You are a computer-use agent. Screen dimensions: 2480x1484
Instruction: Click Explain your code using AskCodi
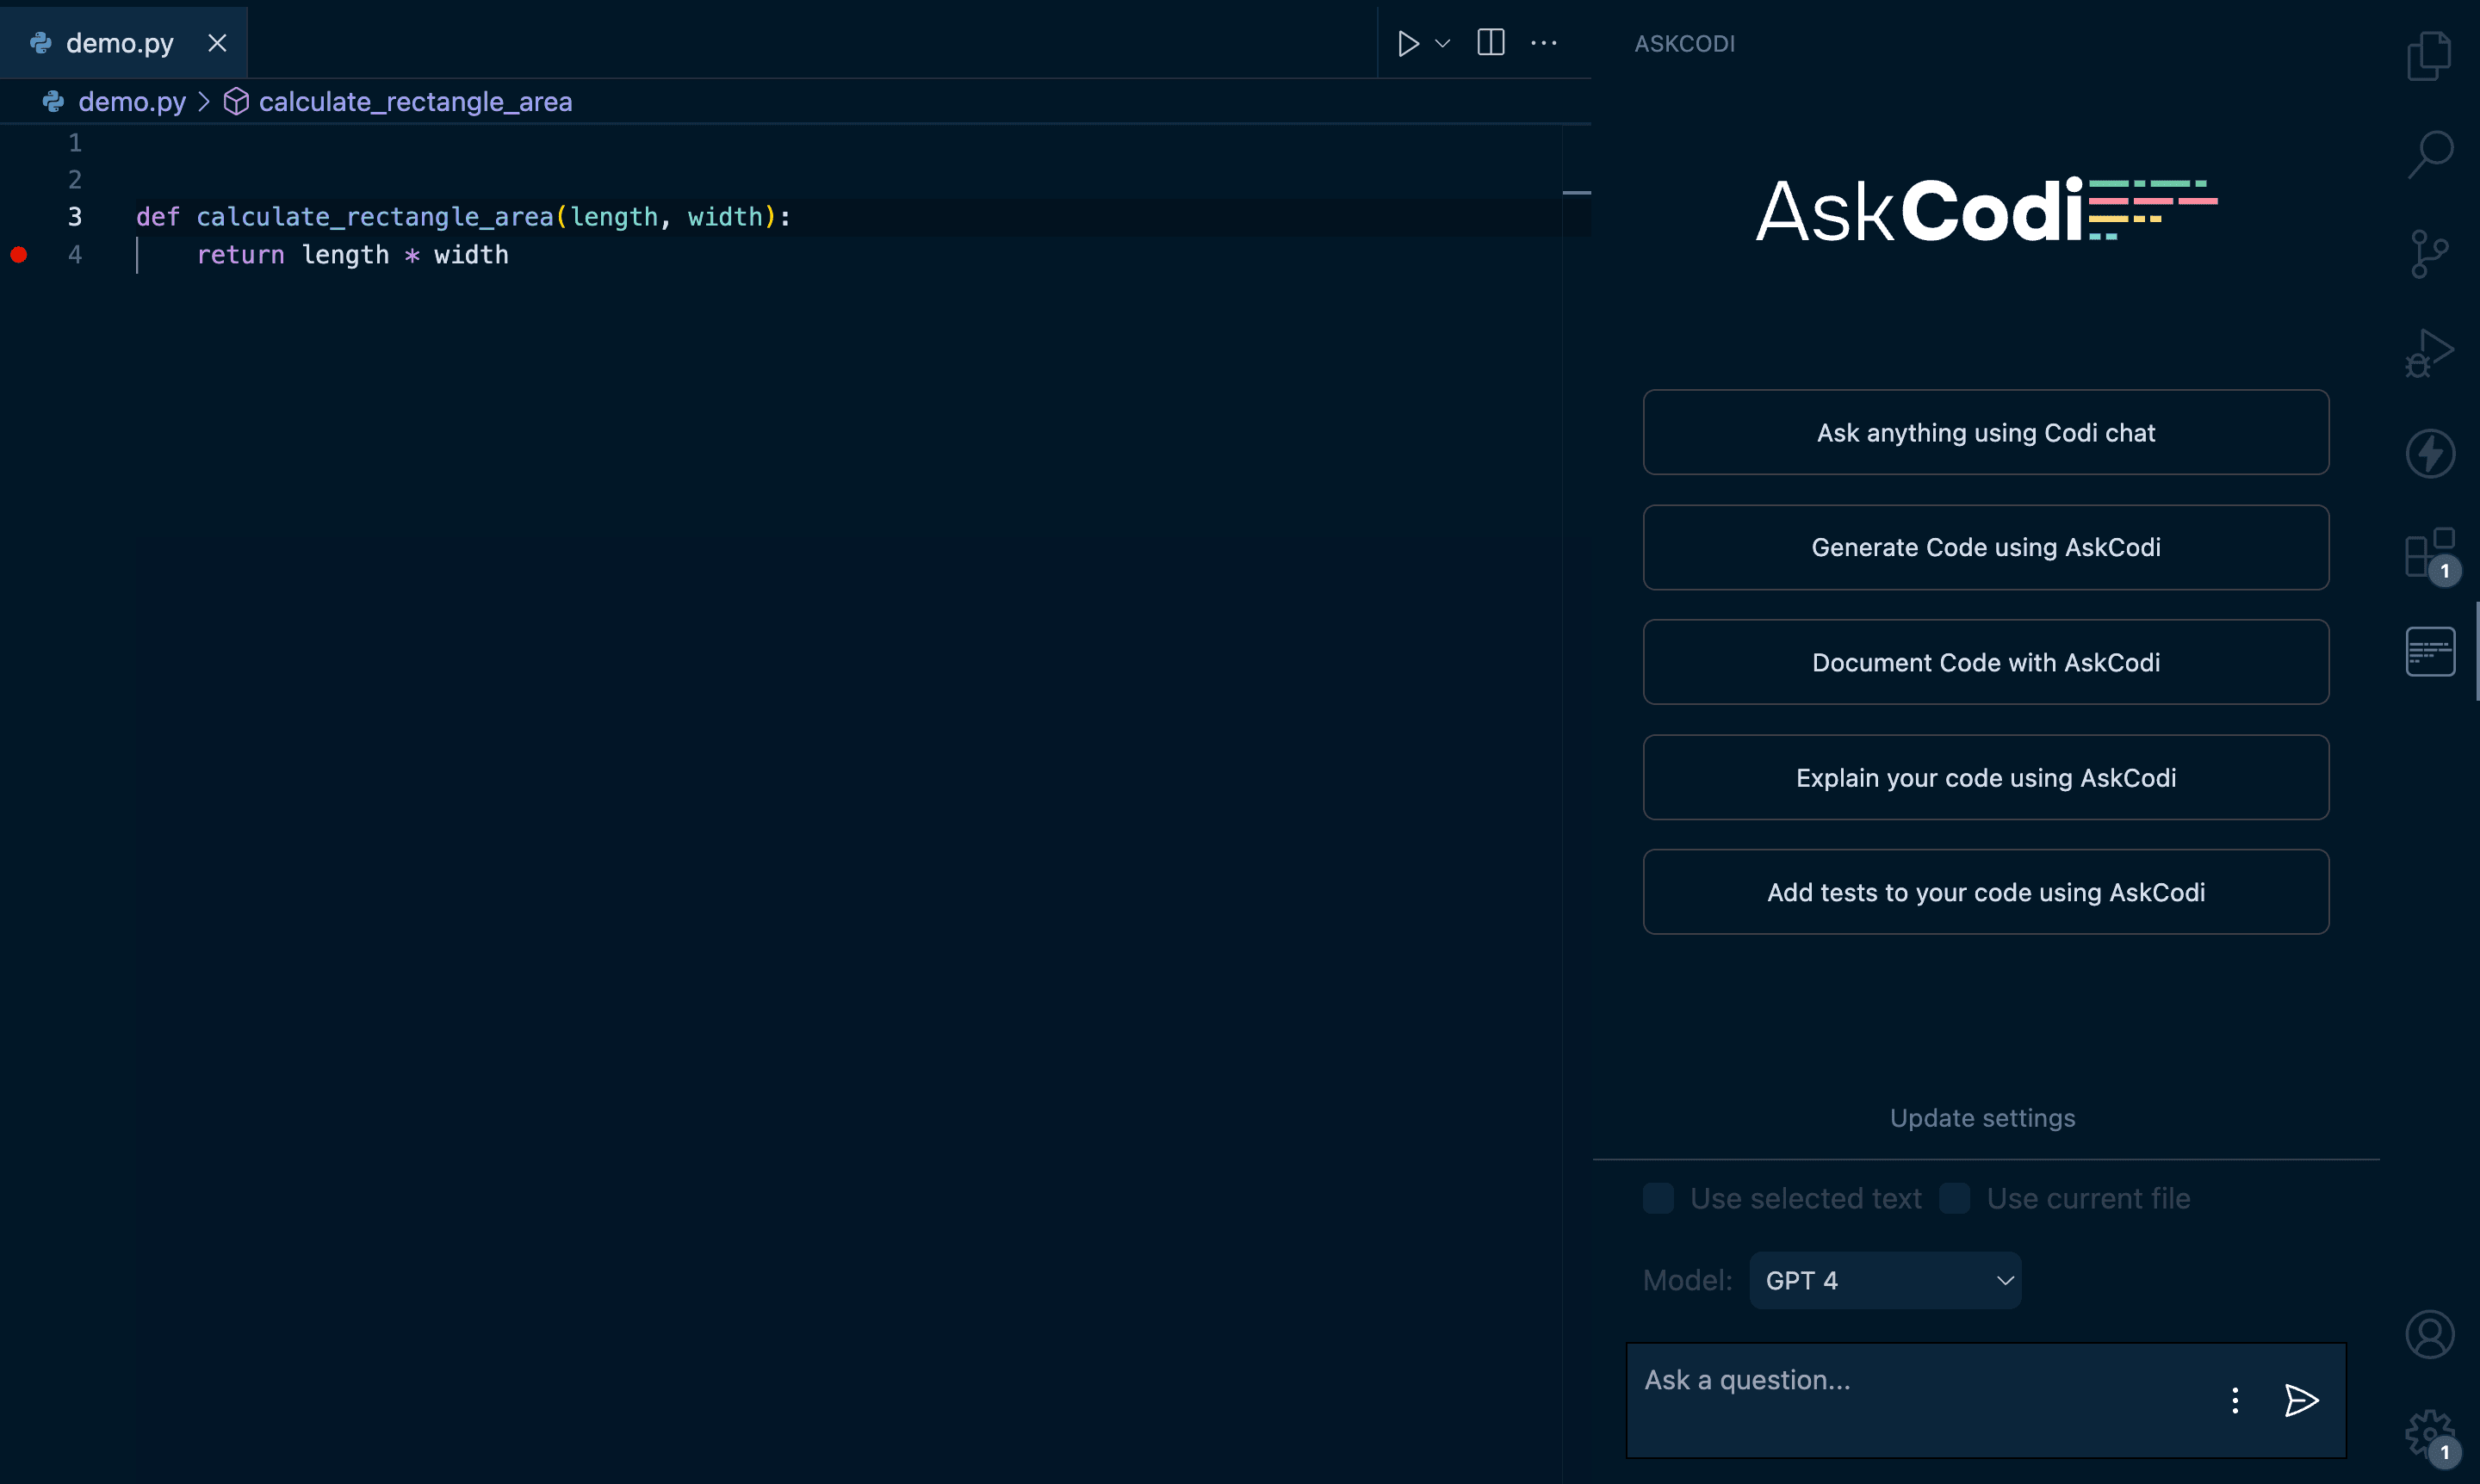click(x=1985, y=777)
